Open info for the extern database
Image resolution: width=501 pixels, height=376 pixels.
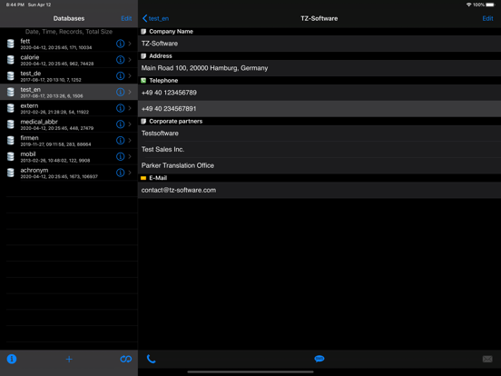(120, 108)
